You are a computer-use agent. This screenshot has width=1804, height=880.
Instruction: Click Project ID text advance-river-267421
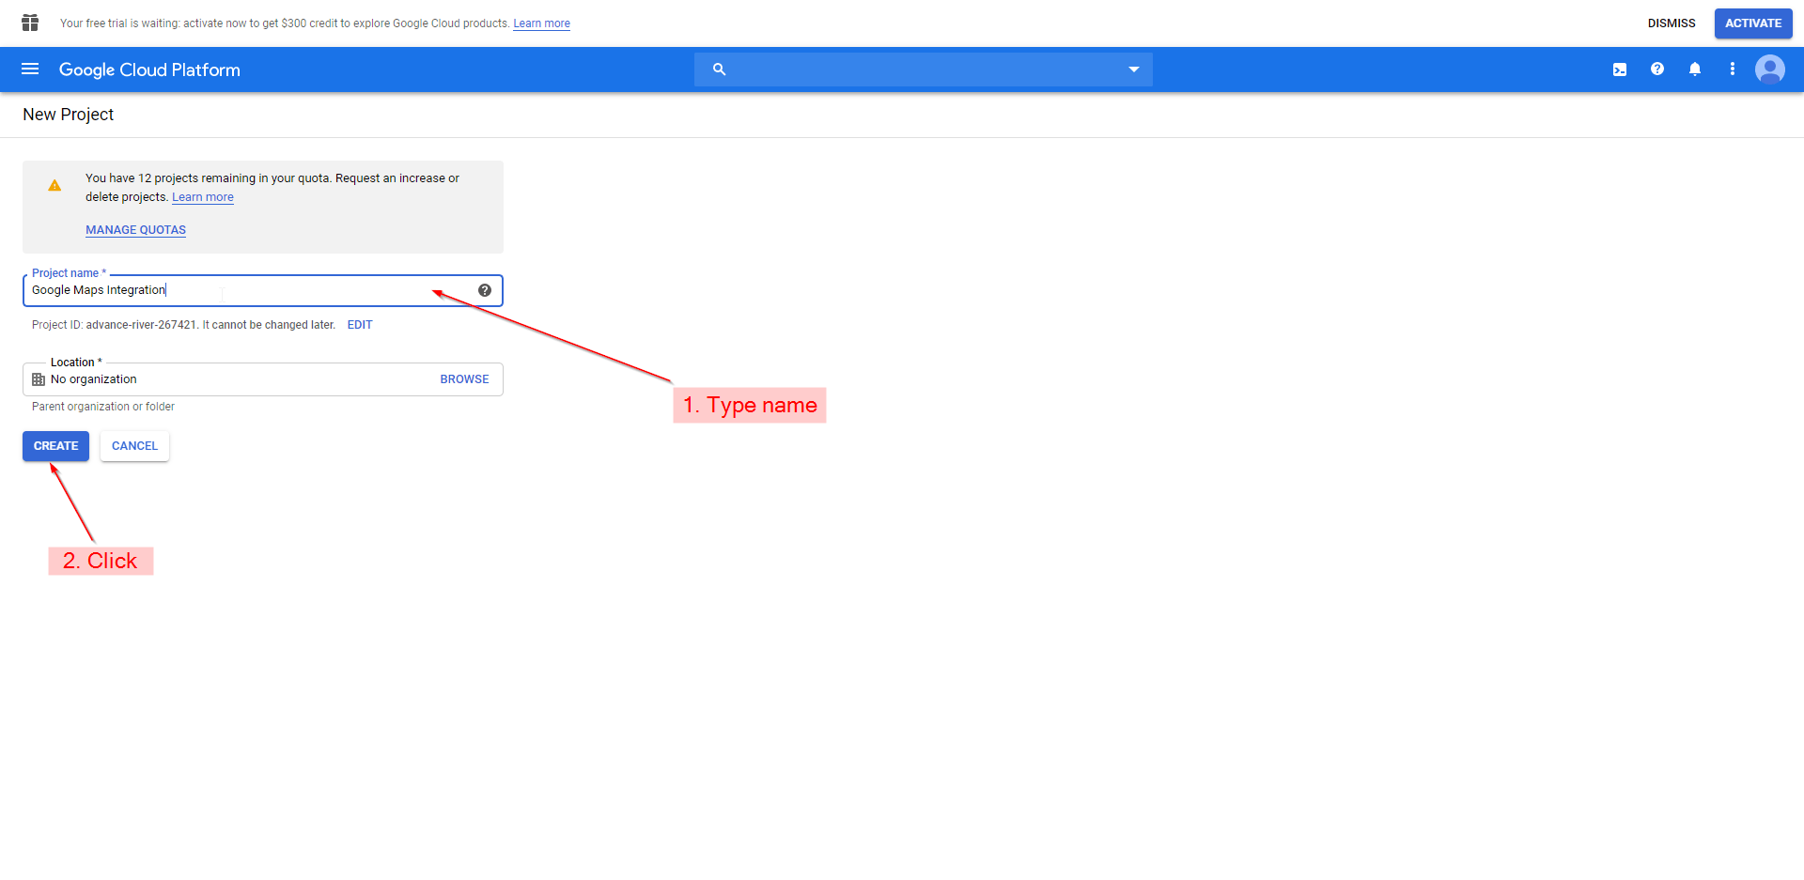[141, 325]
